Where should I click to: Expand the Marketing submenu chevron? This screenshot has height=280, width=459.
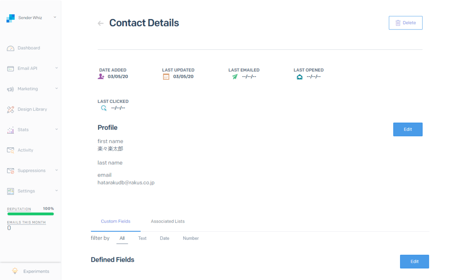(x=57, y=89)
